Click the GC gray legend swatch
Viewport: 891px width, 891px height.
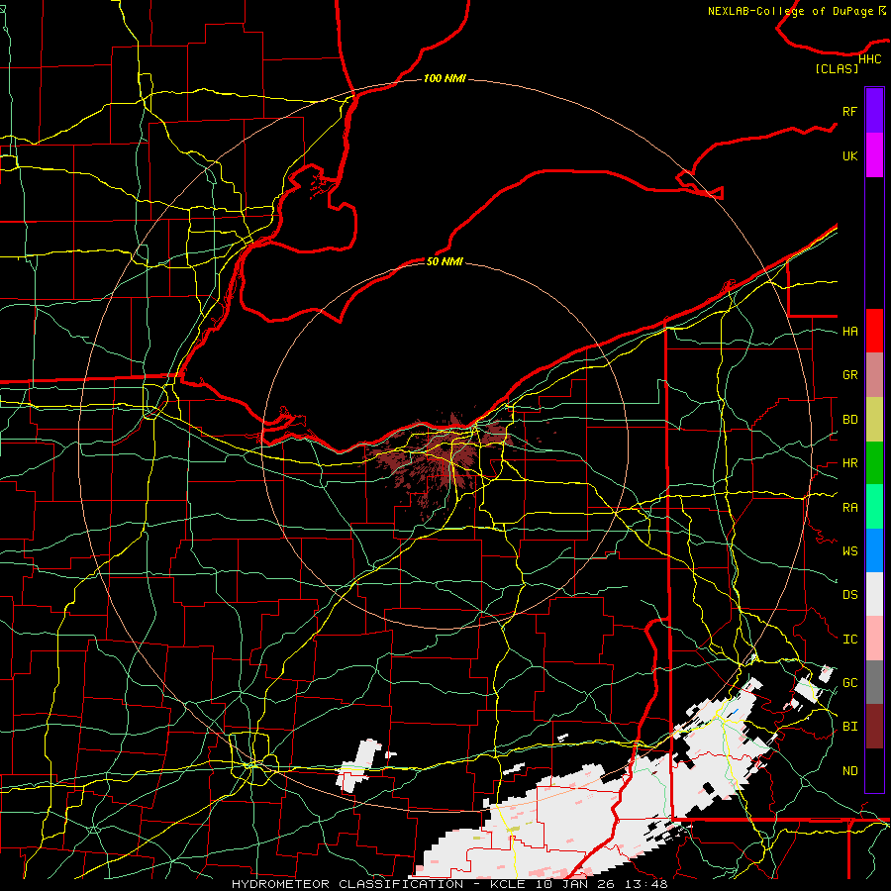coord(874,682)
